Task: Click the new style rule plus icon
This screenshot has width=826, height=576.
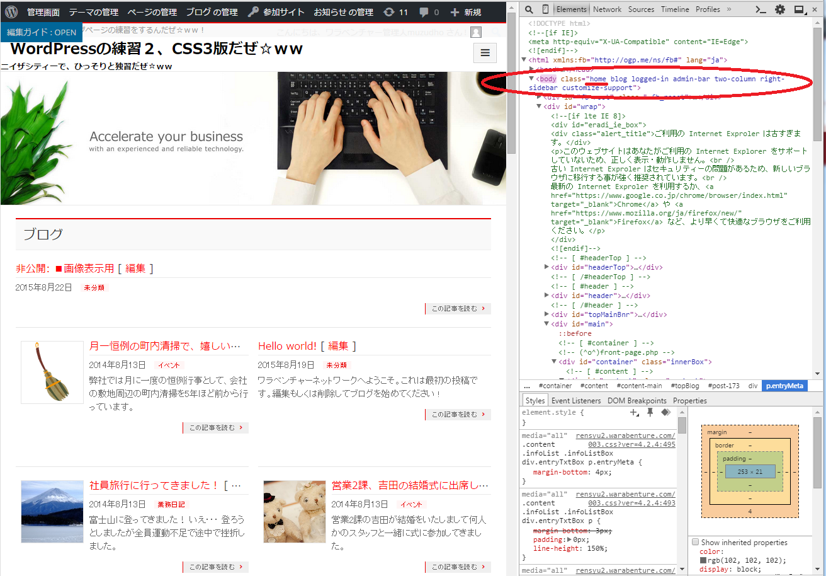Action: coord(635,412)
